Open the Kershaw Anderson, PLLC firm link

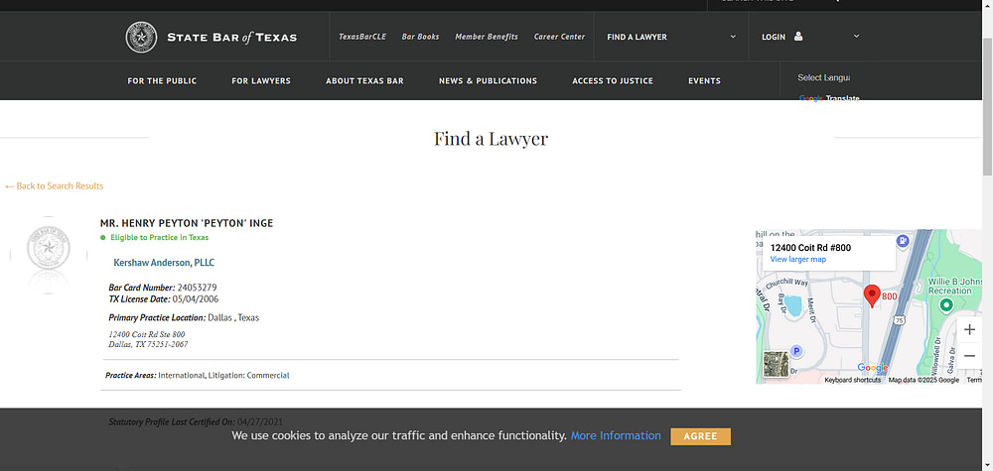point(164,263)
